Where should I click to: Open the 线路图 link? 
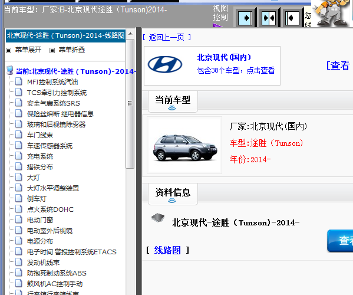tap(167, 250)
